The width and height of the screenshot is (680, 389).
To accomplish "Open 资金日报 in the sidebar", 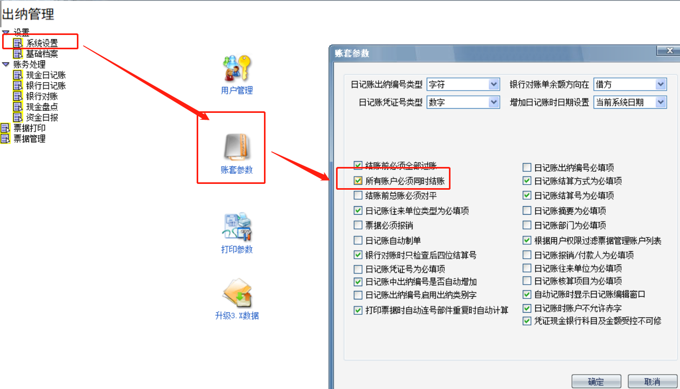I will (42, 118).
